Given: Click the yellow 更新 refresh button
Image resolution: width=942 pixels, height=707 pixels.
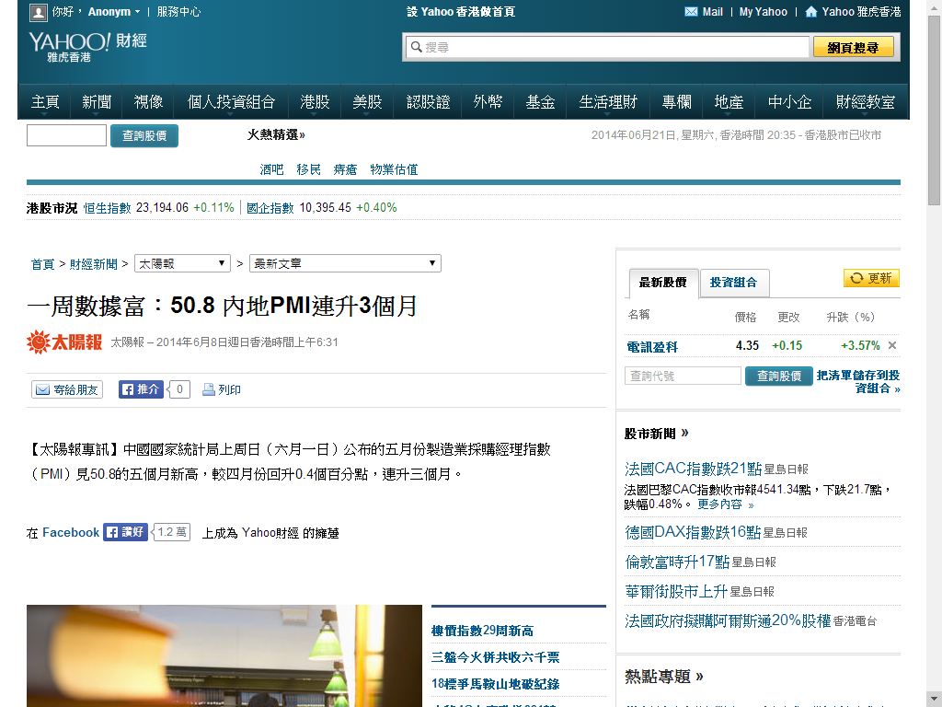Looking at the screenshot, I should (871, 278).
